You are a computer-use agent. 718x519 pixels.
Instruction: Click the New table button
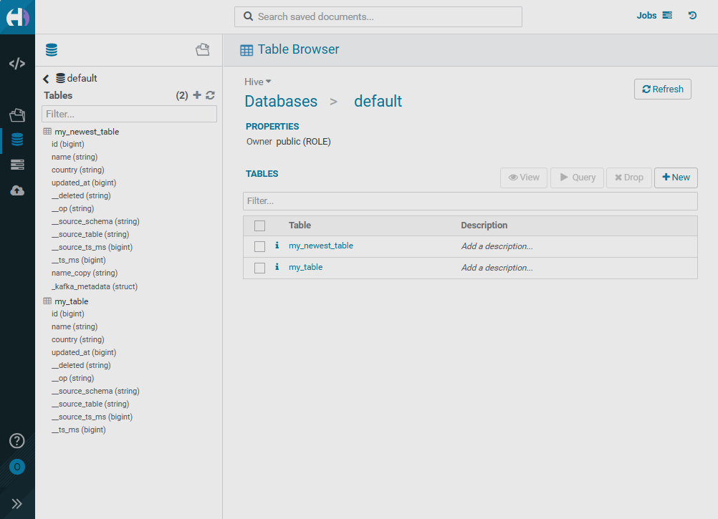(x=675, y=178)
